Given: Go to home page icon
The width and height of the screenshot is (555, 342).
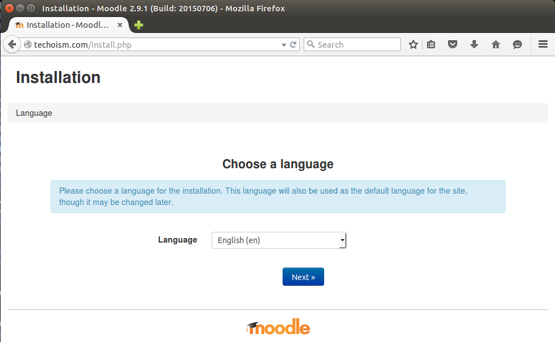Looking at the screenshot, I should tap(495, 44).
